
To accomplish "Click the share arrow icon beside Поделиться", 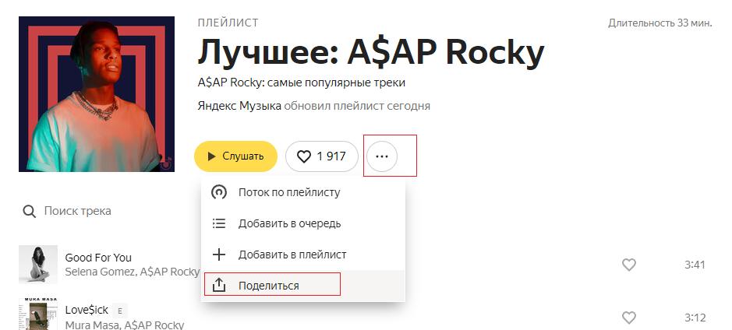I will pyautogui.click(x=219, y=286).
